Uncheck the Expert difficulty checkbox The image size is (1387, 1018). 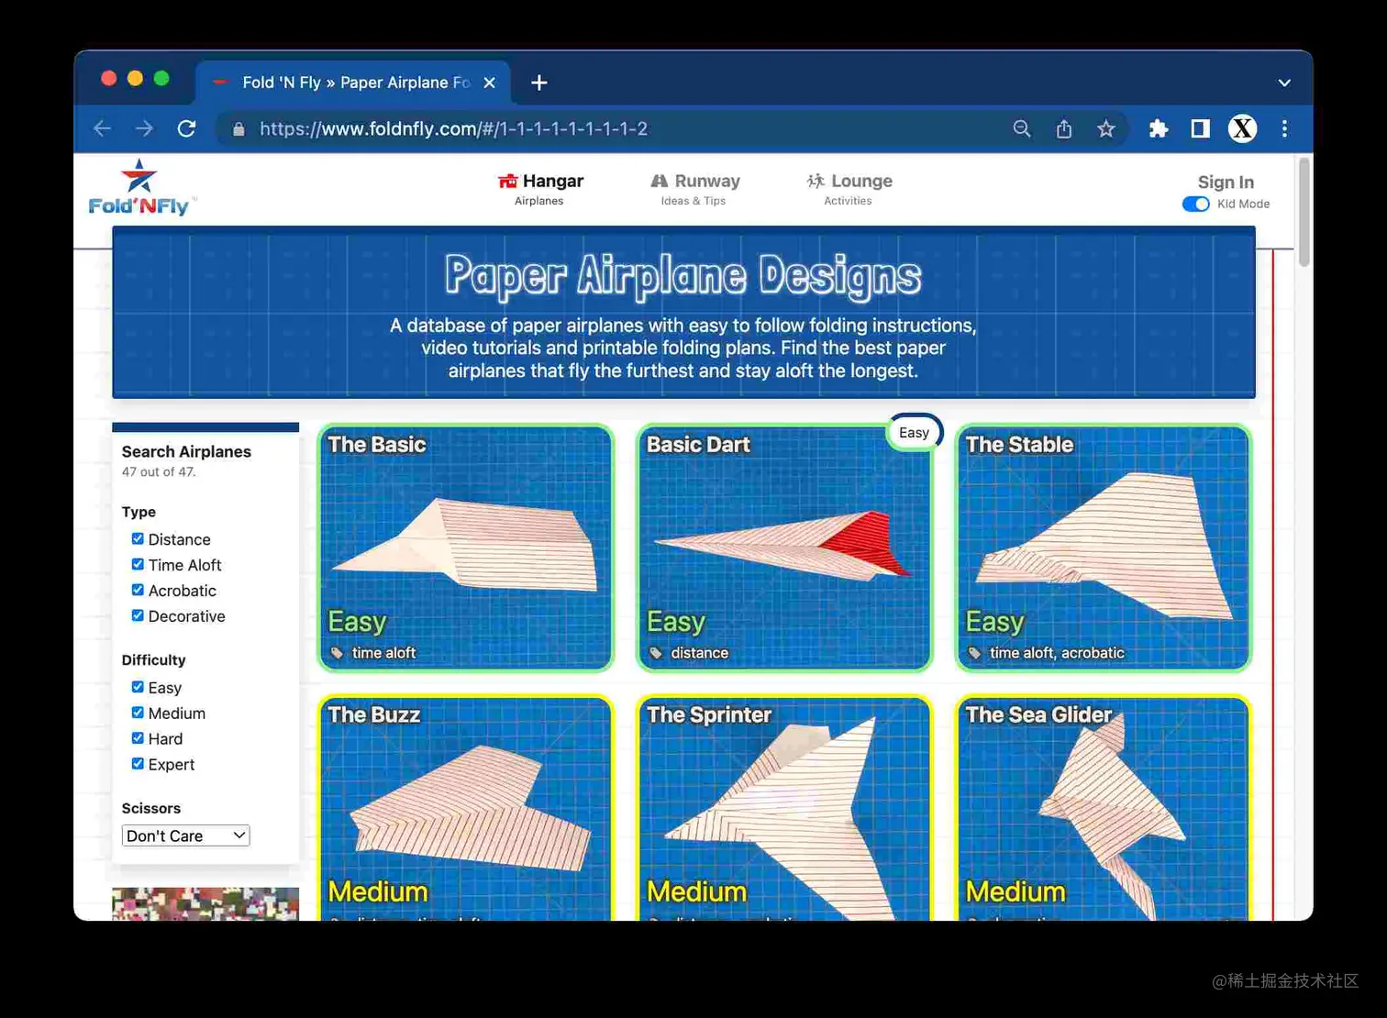click(138, 763)
